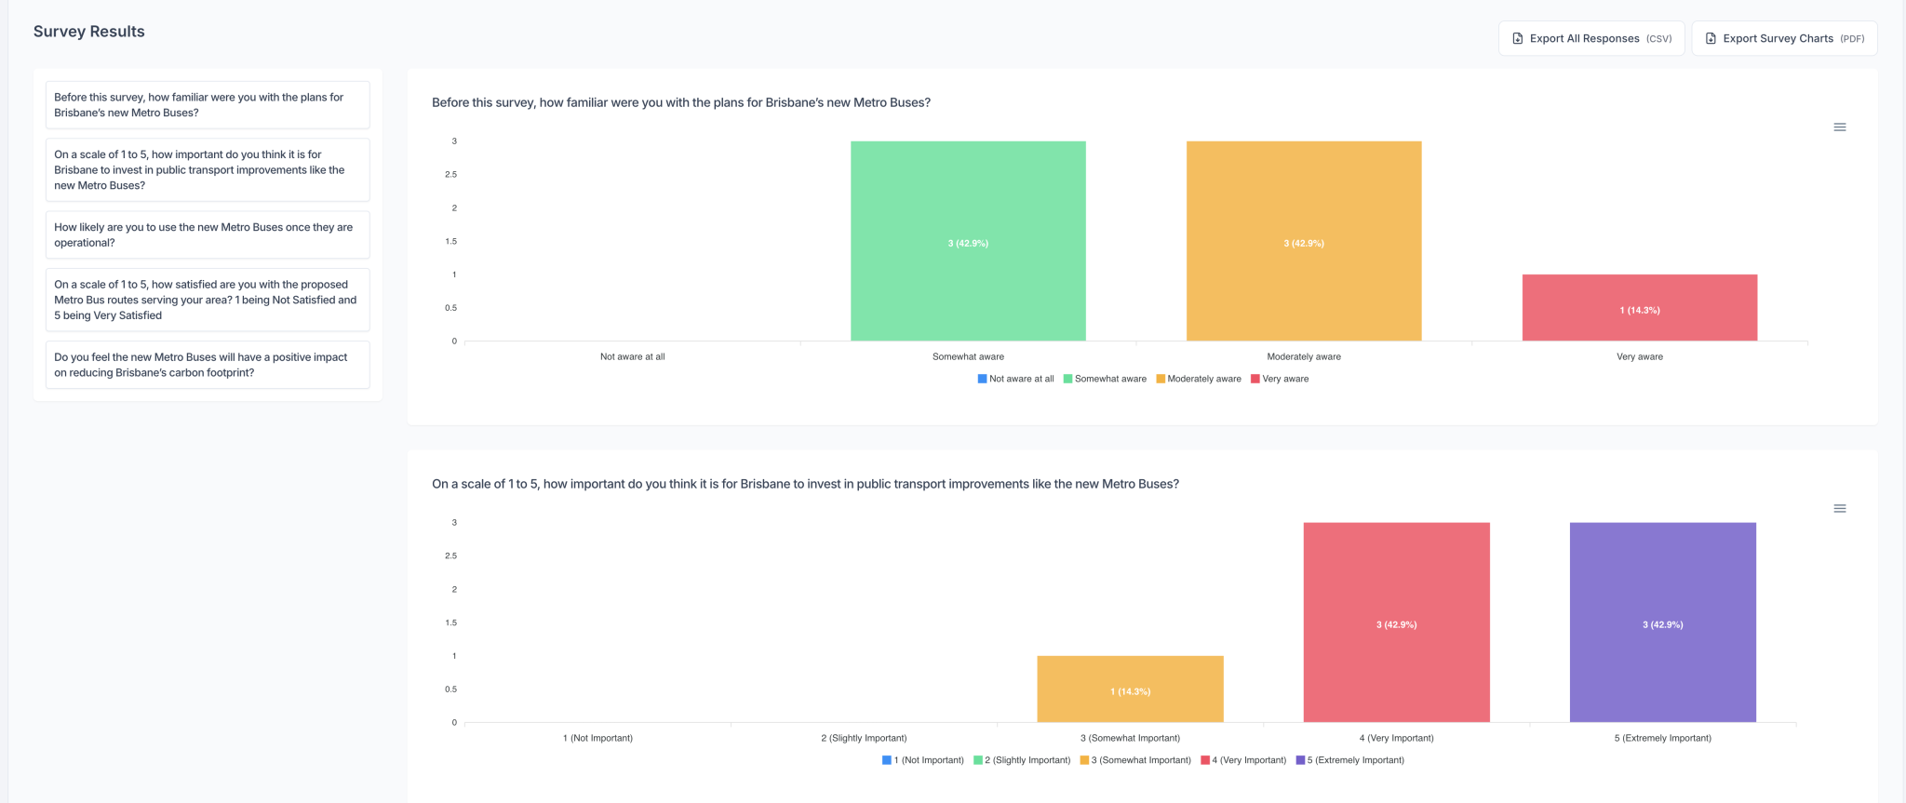1906x803 pixels.
Task: Export all responses as CSV
Action: click(1591, 39)
